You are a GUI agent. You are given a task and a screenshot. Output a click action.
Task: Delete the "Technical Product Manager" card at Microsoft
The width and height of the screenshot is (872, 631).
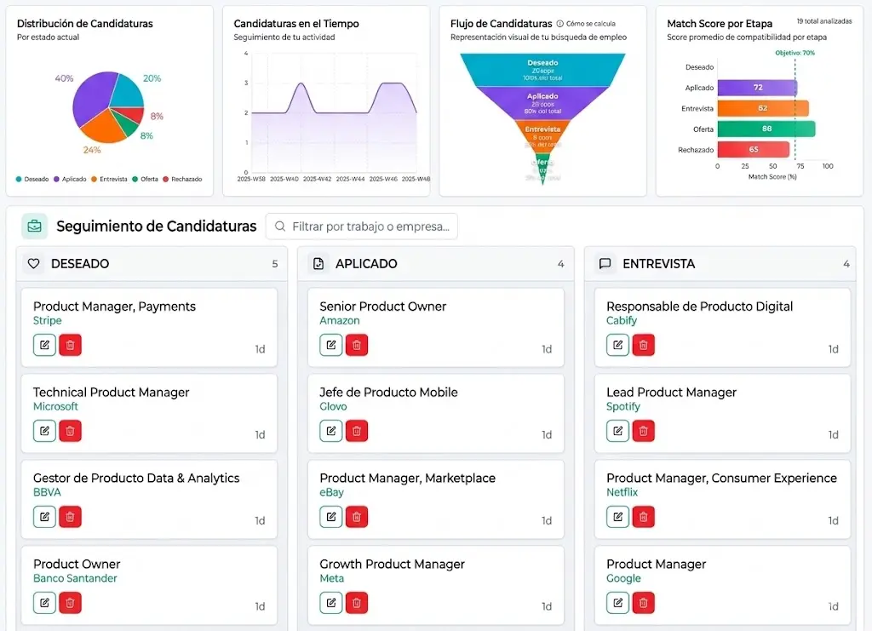point(70,430)
